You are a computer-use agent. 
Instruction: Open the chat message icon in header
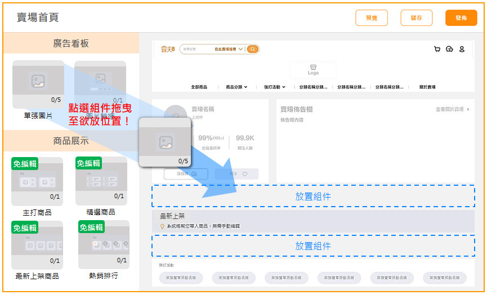click(x=449, y=50)
